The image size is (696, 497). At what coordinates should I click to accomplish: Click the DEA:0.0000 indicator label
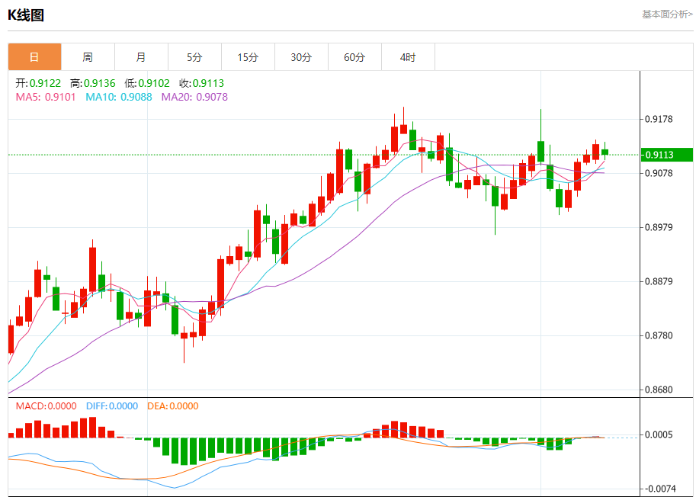pos(173,406)
